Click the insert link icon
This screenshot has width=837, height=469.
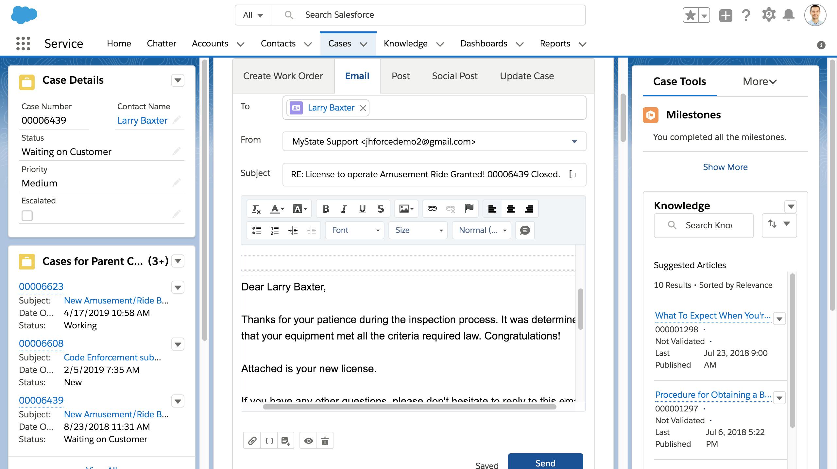pos(432,209)
